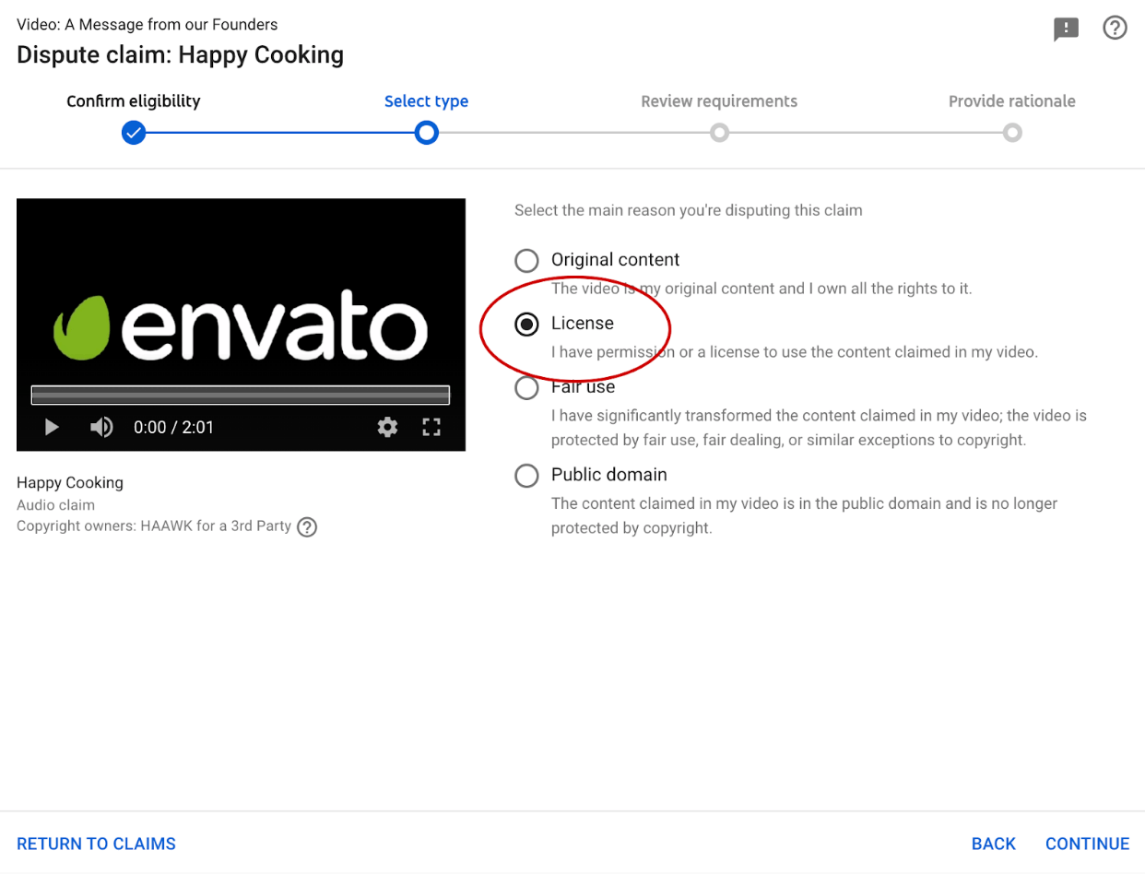
Task: Go BACK to the previous step
Action: (x=993, y=843)
